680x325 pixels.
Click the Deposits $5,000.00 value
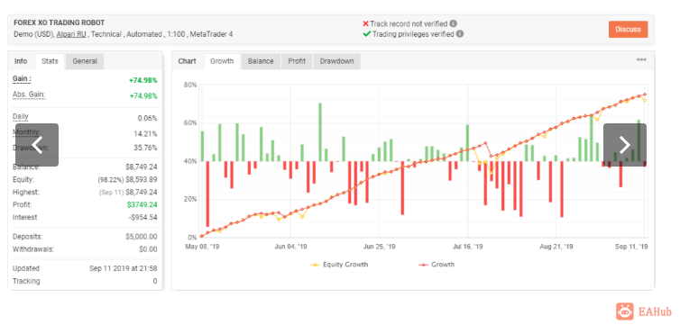coord(142,237)
